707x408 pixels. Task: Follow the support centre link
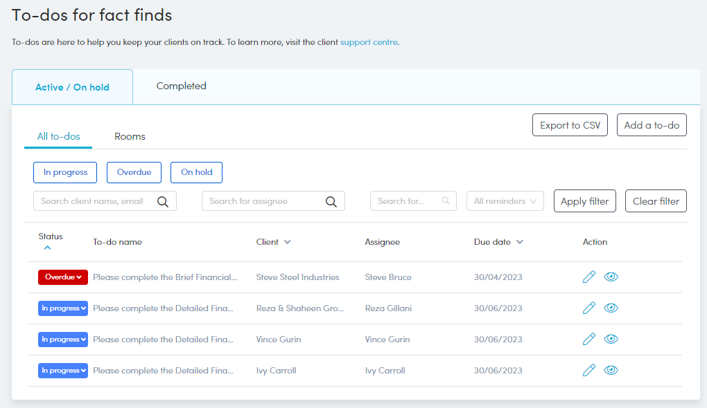(x=369, y=42)
